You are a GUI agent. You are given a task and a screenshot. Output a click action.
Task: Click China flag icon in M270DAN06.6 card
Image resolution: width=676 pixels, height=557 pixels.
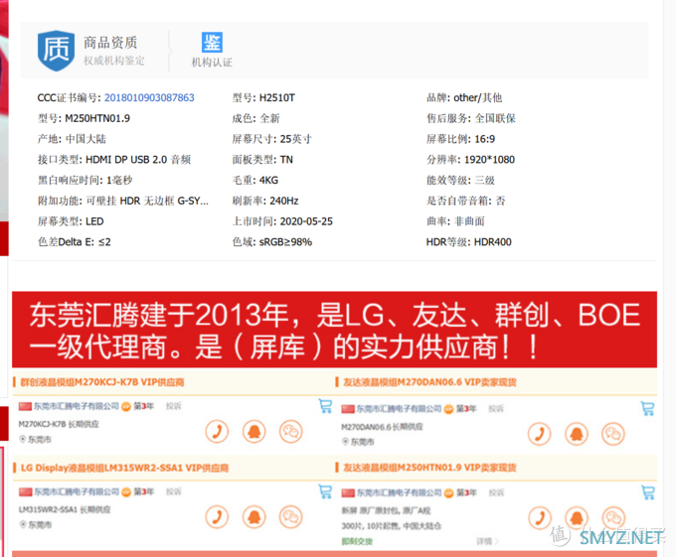point(348,408)
